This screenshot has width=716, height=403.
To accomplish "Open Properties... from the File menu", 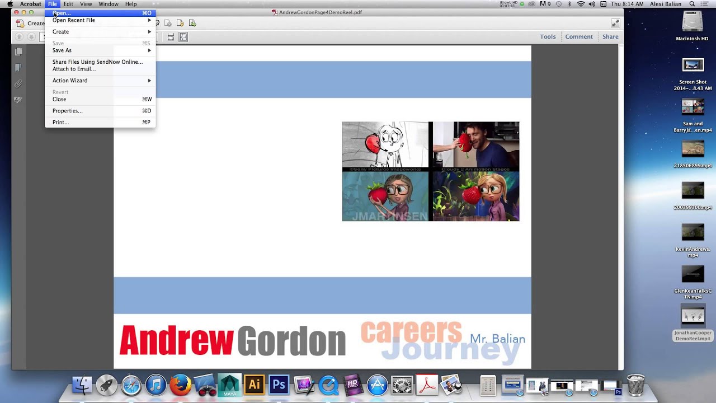I will click(x=100, y=111).
